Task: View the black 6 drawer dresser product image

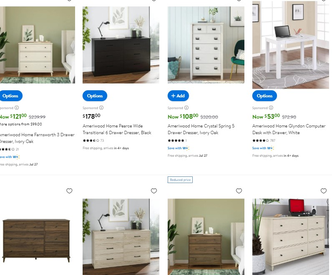Action: click(121, 45)
